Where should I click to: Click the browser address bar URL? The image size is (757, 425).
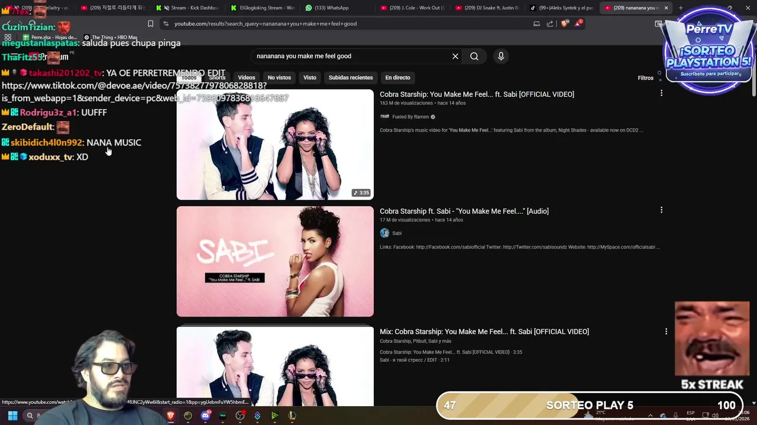pos(266,24)
